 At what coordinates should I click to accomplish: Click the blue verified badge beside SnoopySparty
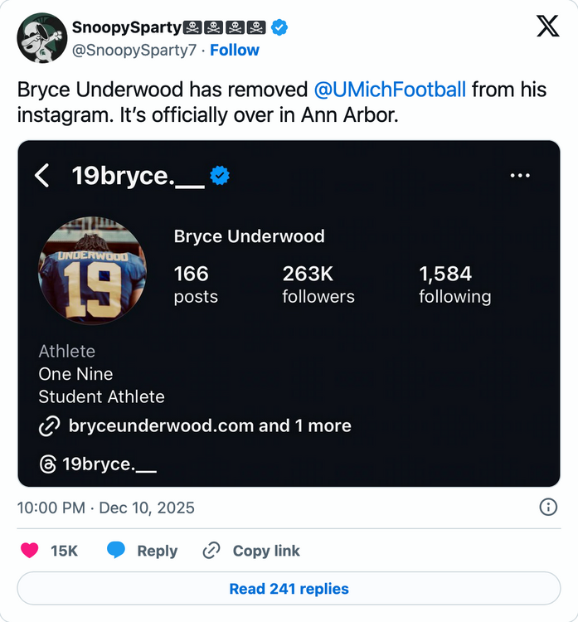tap(279, 27)
